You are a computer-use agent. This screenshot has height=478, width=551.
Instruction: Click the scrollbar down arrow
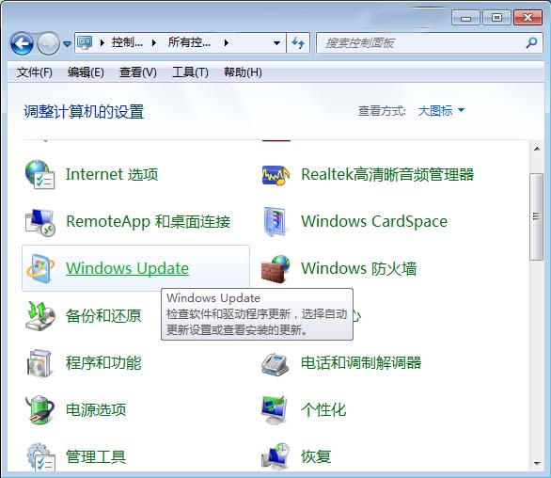537,463
